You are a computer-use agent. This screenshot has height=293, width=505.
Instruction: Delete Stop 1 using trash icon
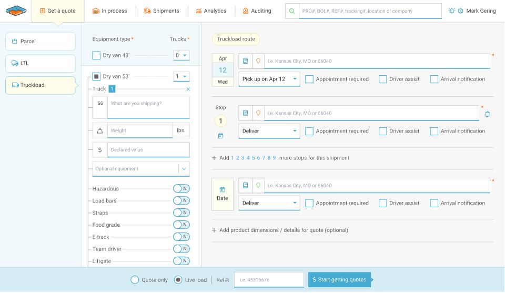[487, 114]
